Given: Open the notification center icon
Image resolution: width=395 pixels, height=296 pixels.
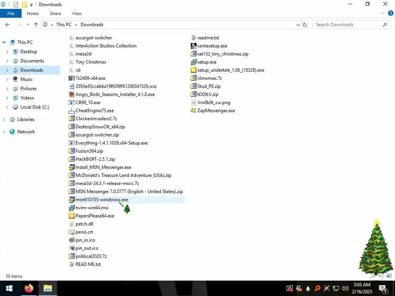Looking at the screenshot, I should click(383, 288).
